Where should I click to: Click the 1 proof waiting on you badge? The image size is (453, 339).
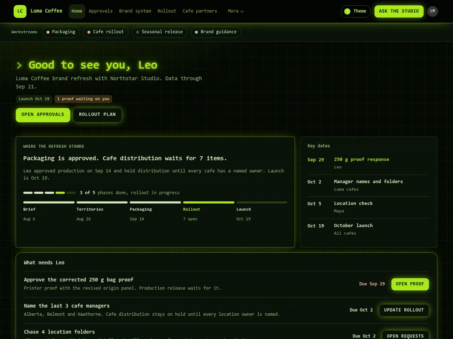(83, 99)
